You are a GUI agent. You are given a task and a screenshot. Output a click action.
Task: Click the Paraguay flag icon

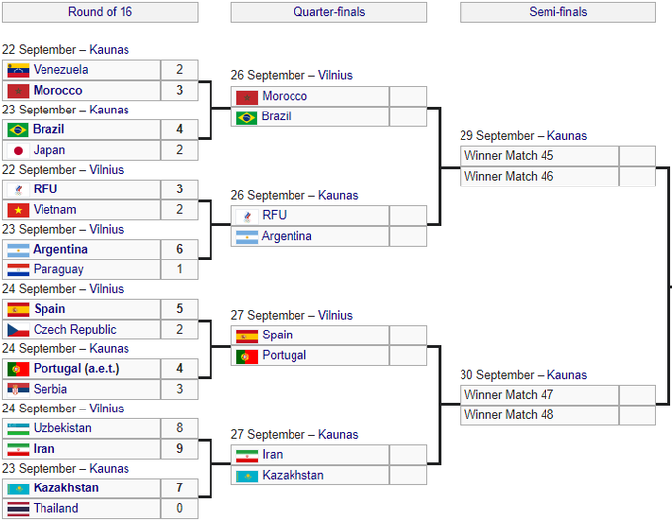click(x=18, y=269)
